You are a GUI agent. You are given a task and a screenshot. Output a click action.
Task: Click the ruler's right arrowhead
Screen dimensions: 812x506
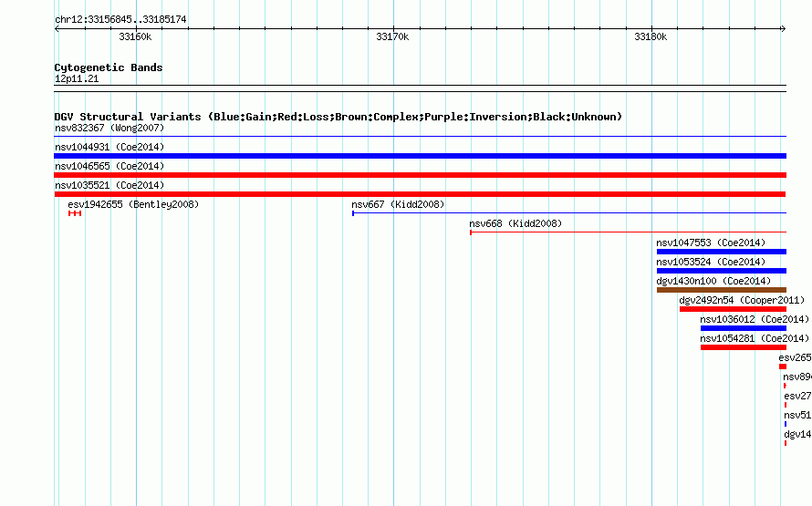coord(783,29)
